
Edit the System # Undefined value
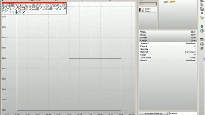191,43
